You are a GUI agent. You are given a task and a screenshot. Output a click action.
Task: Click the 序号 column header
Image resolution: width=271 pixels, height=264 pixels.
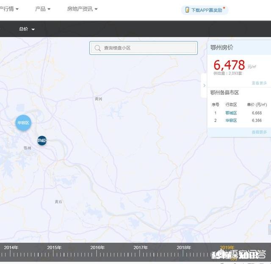point(216,105)
